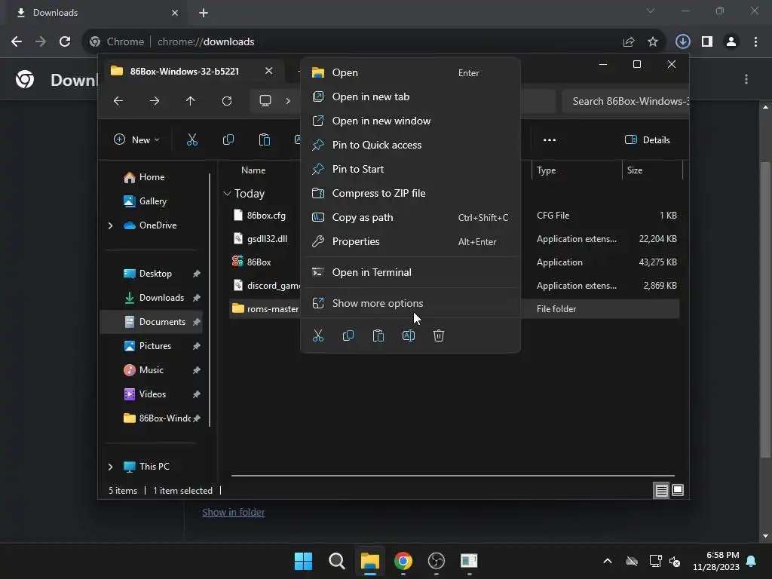Image resolution: width=772 pixels, height=579 pixels.
Task: Open the See more ellipsis menu in Explorer
Action: (550, 139)
